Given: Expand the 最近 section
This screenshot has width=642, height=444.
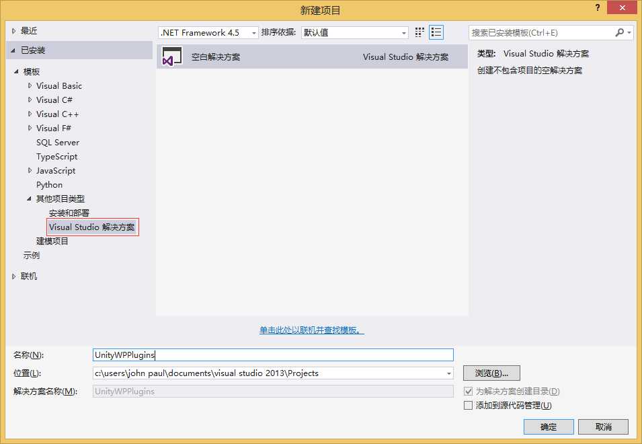Looking at the screenshot, I should pyautogui.click(x=13, y=31).
